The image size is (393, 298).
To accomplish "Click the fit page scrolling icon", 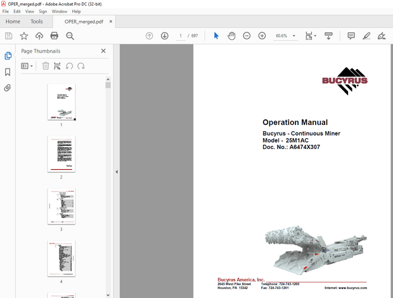I will pyautogui.click(x=309, y=36).
